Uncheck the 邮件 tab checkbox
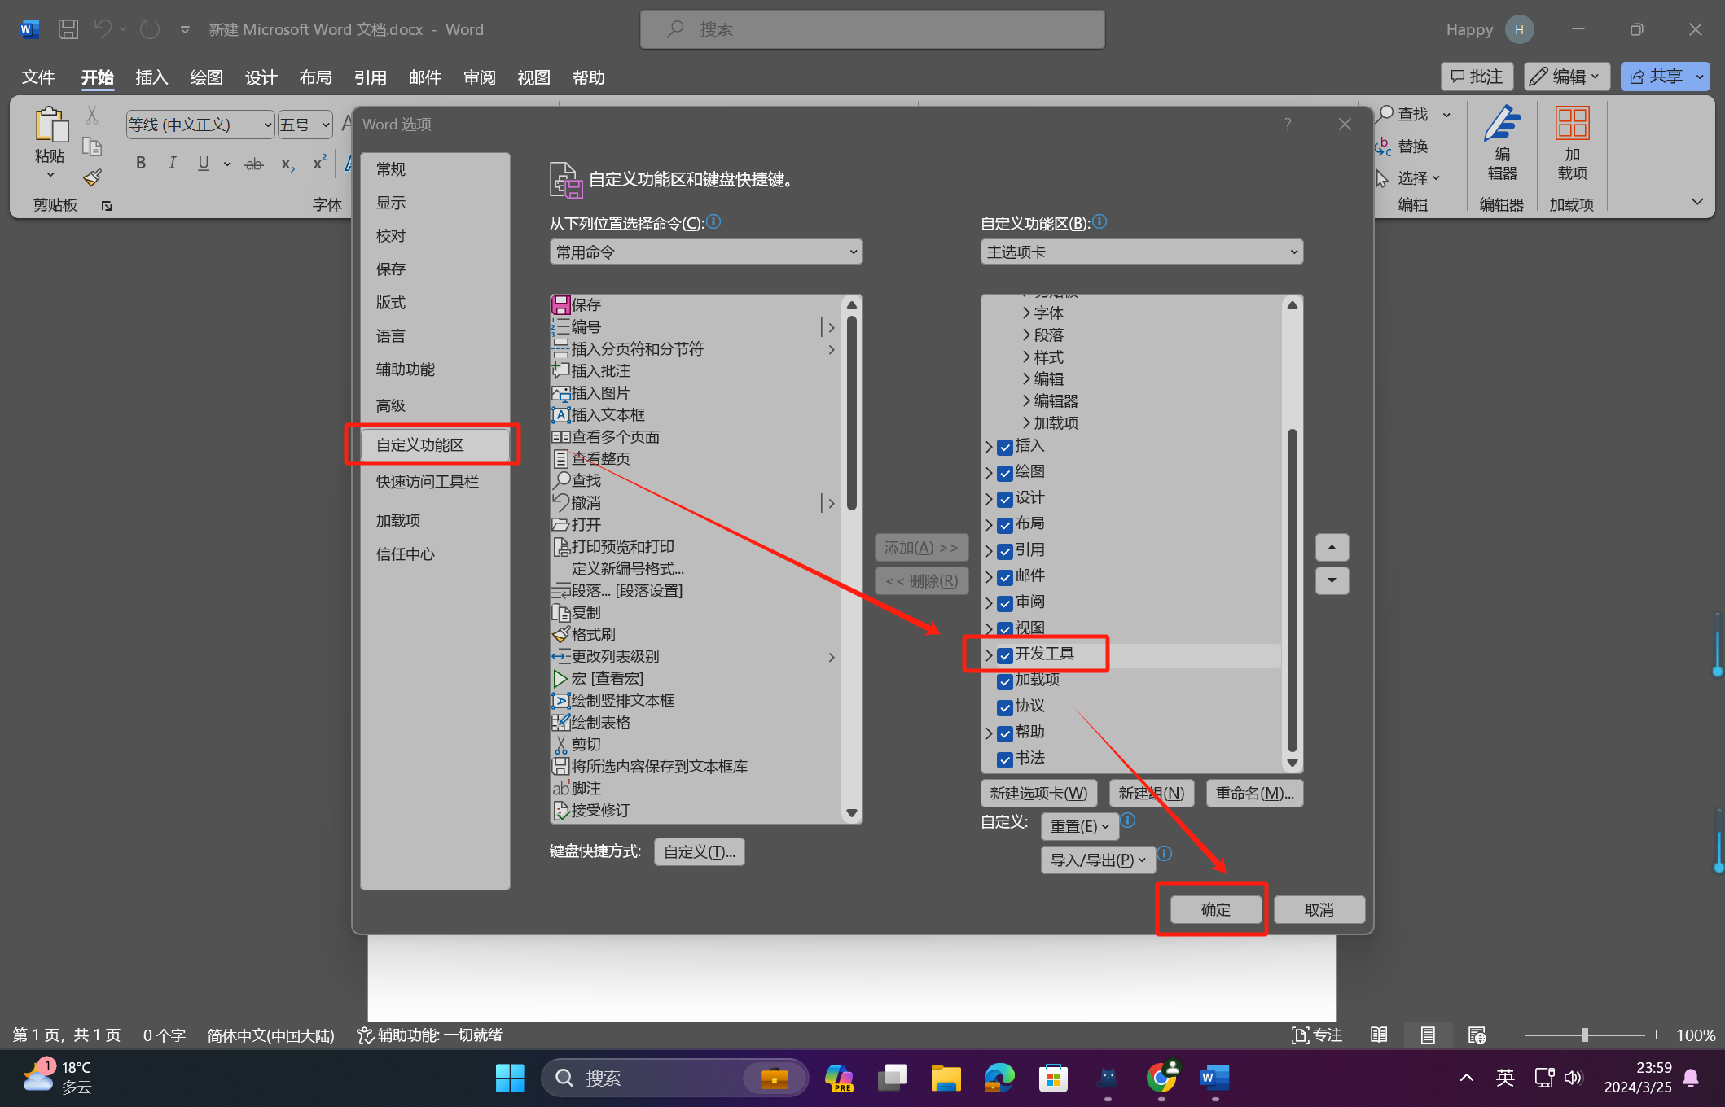 (x=1005, y=577)
